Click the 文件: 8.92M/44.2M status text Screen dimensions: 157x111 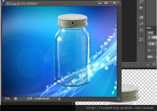[x=38, y=99]
